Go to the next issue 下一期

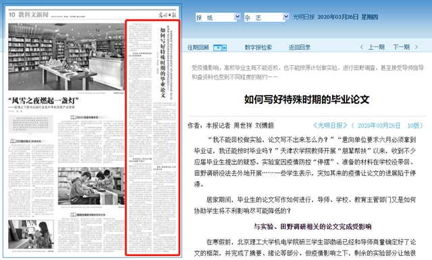click(x=401, y=47)
